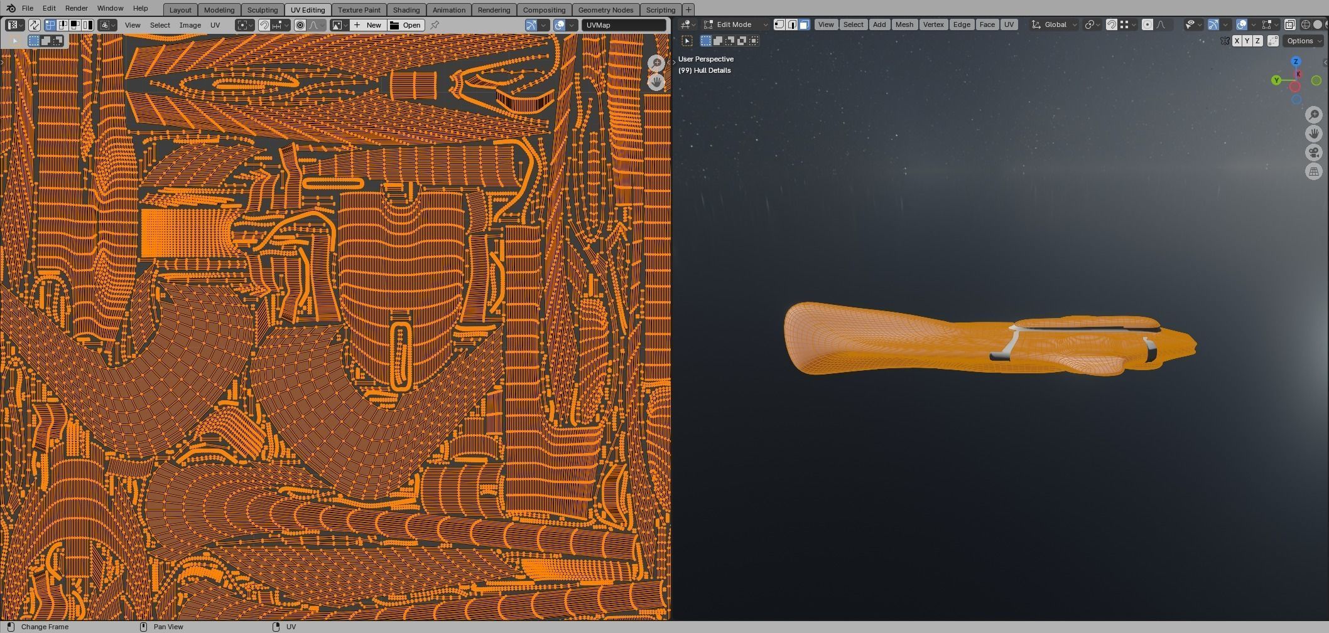Switch to the Modeling workspace tab
1329x633 pixels.
[x=219, y=10]
